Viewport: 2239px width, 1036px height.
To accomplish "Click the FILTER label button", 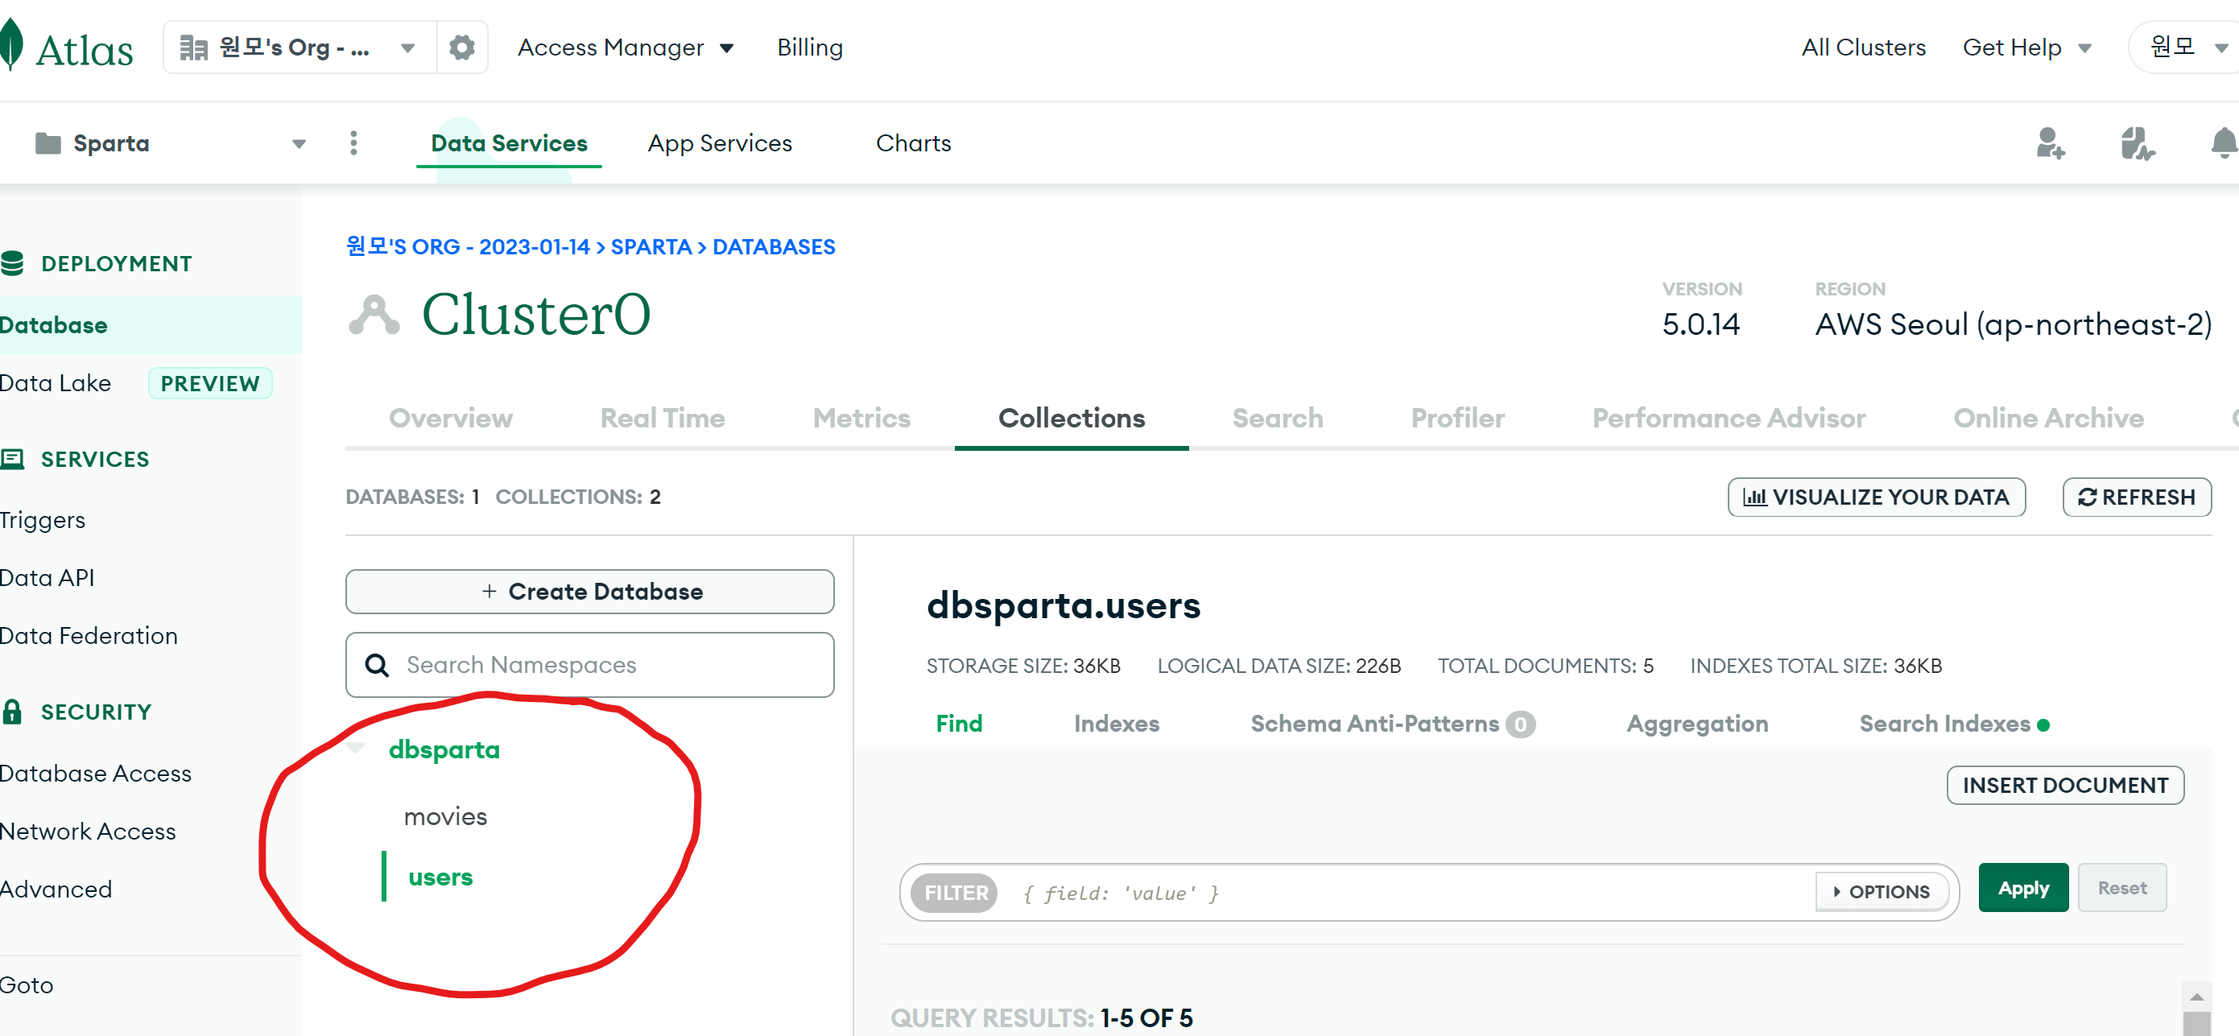I will pyautogui.click(x=954, y=893).
